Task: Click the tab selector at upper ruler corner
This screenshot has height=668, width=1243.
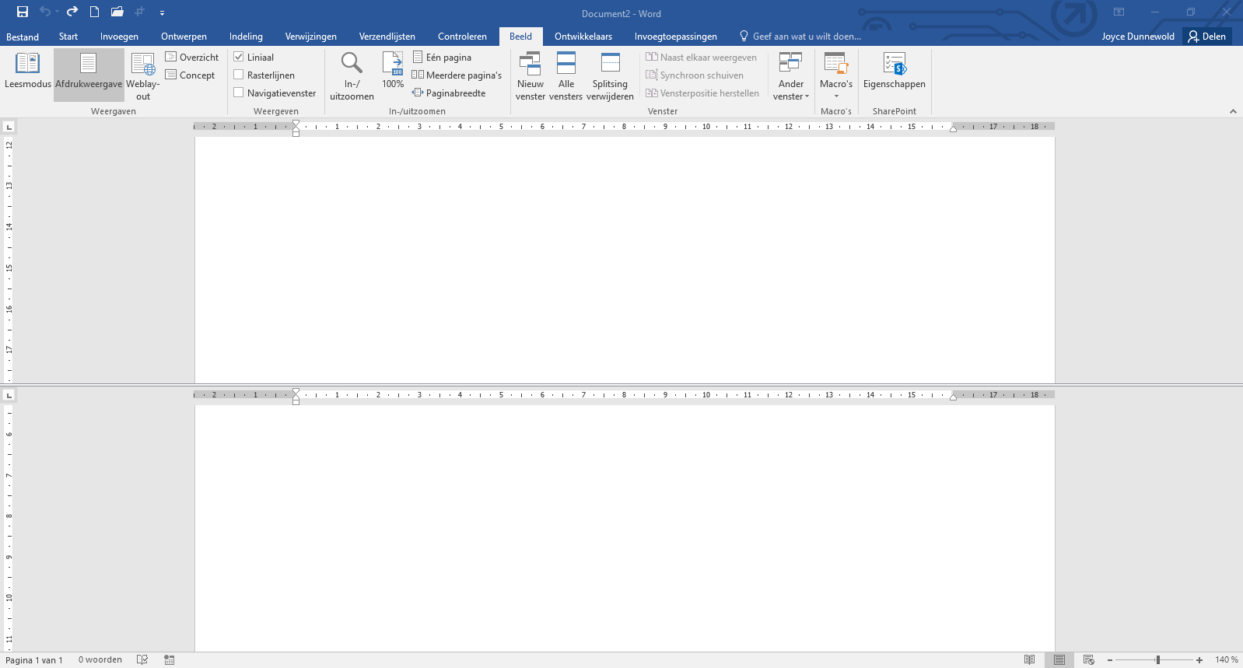Action: [x=9, y=127]
